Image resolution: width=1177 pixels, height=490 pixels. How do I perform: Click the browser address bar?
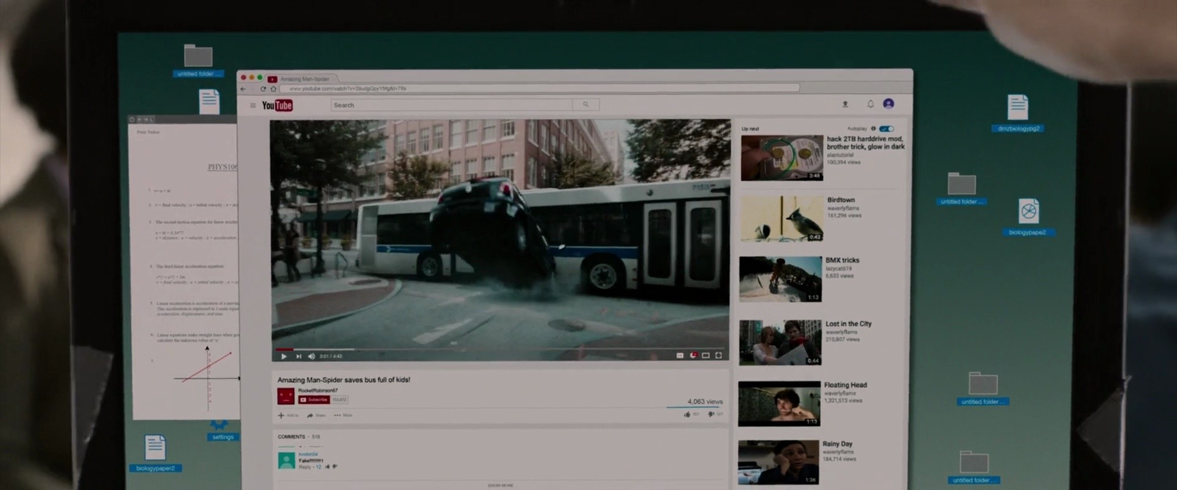pos(539,88)
